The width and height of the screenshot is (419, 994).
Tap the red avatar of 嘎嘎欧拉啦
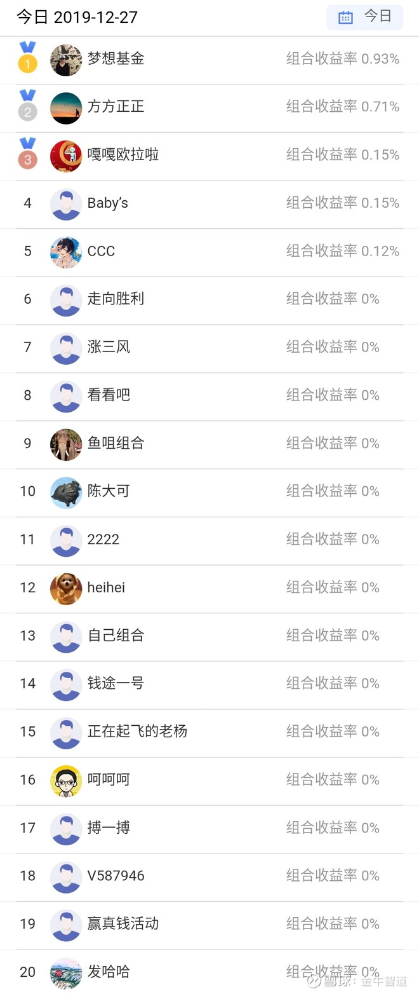[x=66, y=156]
